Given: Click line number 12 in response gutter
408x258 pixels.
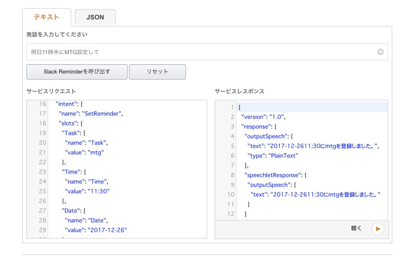Looking at the screenshot, I should (231, 214).
